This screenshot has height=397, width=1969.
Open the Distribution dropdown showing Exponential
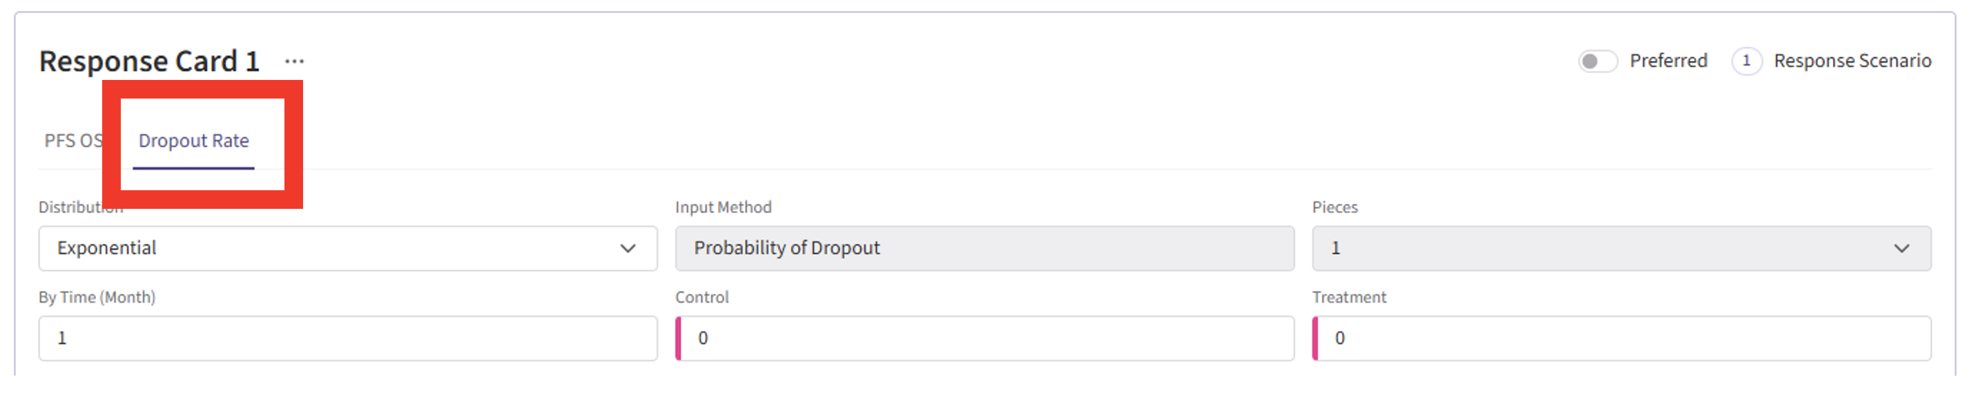click(x=336, y=248)
